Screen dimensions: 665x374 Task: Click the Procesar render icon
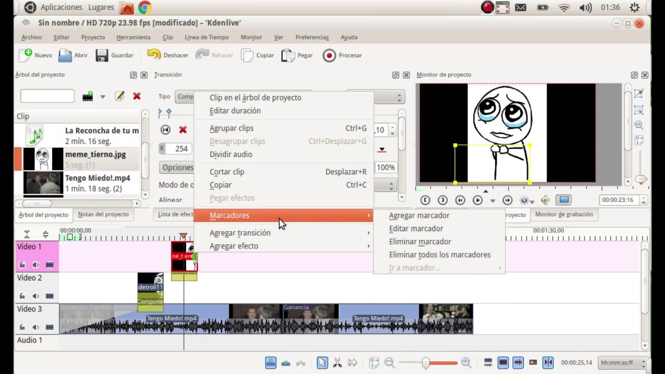[x=329, y=55]
